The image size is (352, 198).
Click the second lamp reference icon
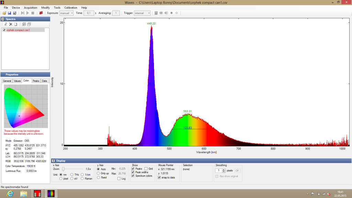click(166, 13)
